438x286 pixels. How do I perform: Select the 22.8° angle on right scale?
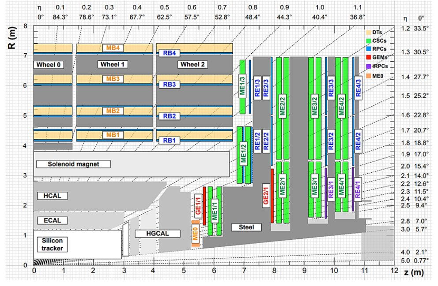421,115
